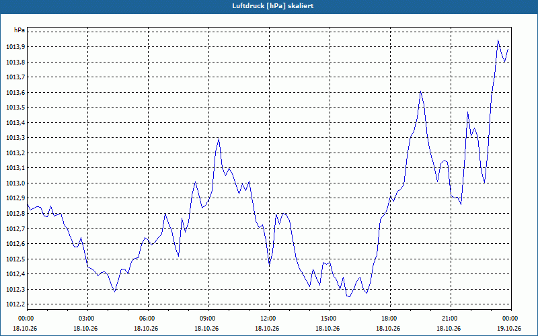The height and width of the screenshot is (336, 538).
Task: Click the 18.10.26 date under 21:00
Action: click(449, 328)
